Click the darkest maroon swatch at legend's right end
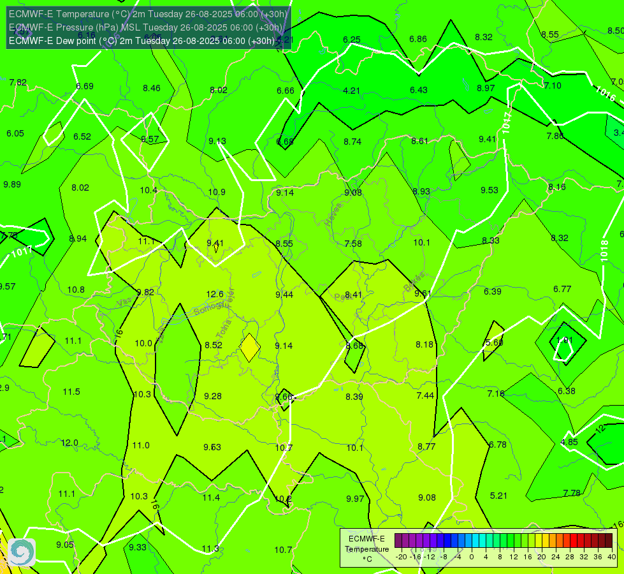The width and height of the screenshot is (624, 574). (609, 541)
